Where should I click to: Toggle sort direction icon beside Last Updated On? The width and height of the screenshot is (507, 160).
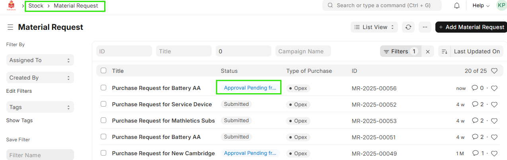pos(445,51)
